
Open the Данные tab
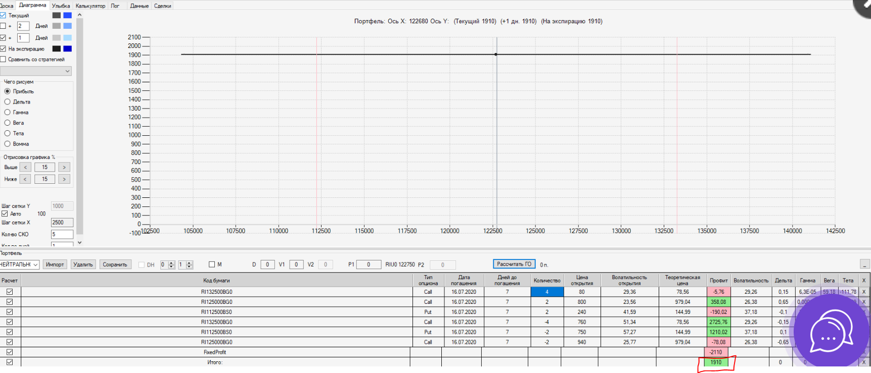coord(139,6)
